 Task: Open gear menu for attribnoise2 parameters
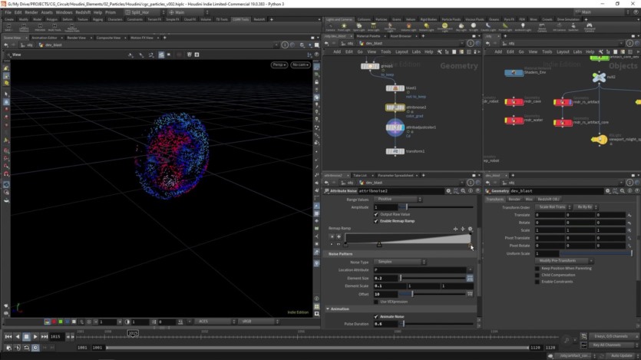pos(448,191)
